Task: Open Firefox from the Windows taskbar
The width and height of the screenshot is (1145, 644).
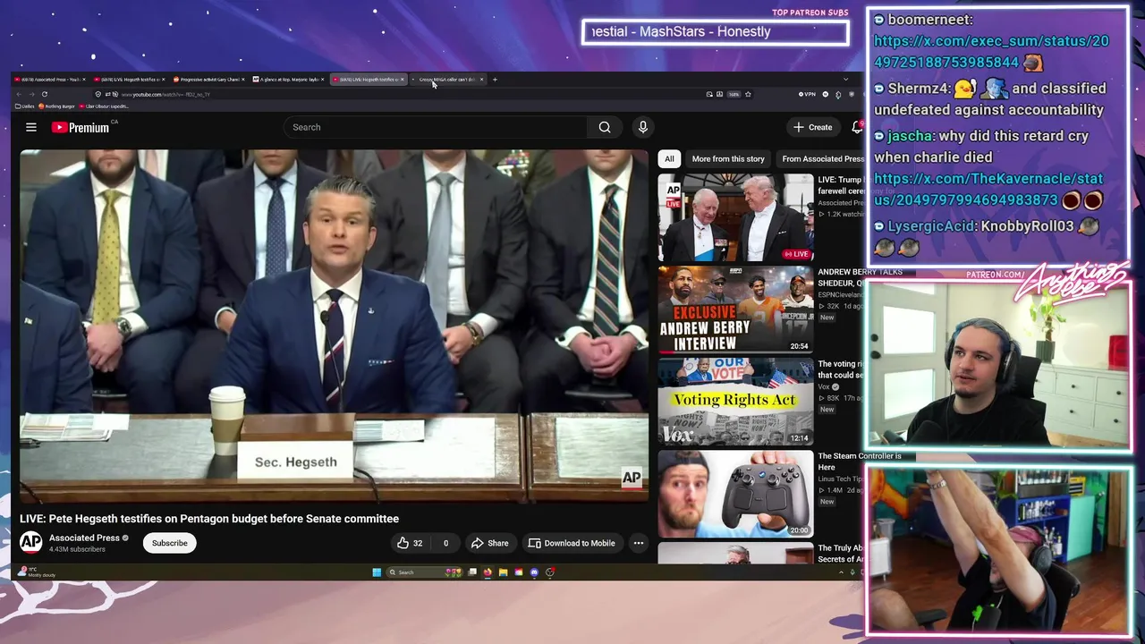Action: click(x=488, y=572)
